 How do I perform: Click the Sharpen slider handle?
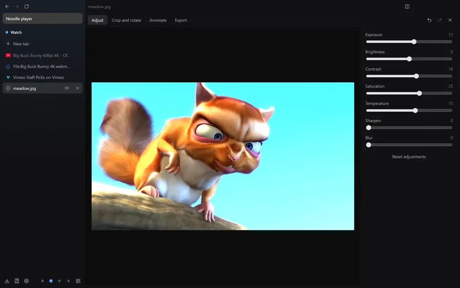pos(368,127)
